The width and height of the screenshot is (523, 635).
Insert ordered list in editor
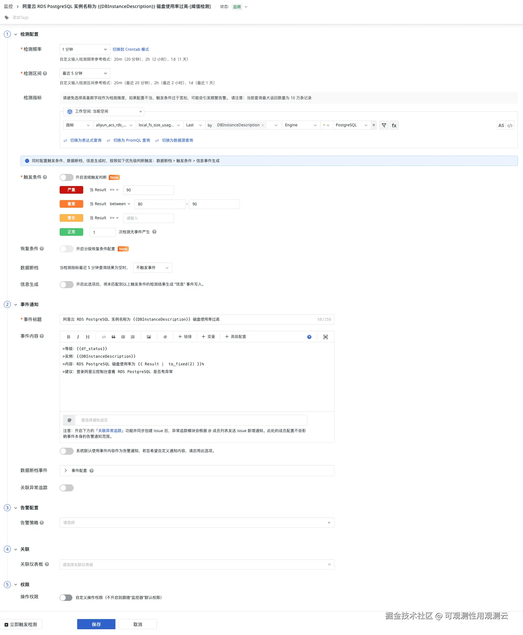pyautogui.click(x=133, y=337)
